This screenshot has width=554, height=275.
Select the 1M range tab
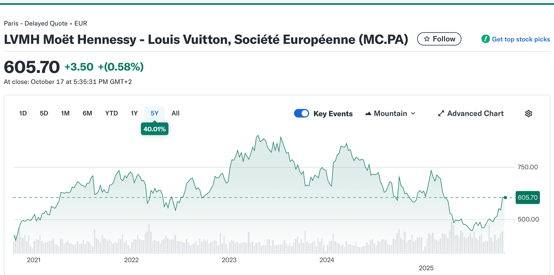click(65, 113)
